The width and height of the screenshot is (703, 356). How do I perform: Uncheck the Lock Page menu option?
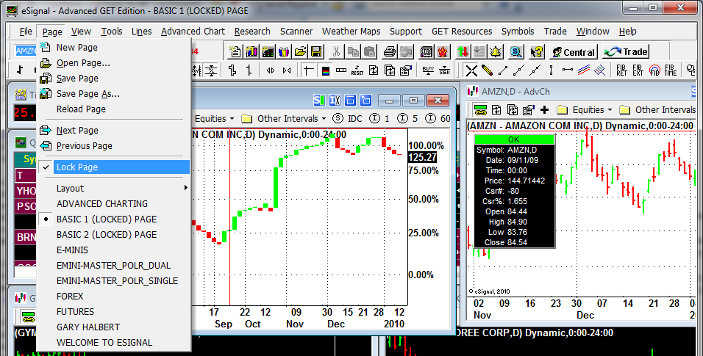tap(114, 167)
